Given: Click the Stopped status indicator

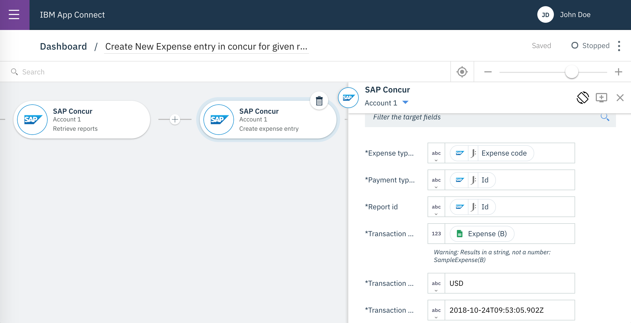Looking at the screenshot, I should point(590,45).
